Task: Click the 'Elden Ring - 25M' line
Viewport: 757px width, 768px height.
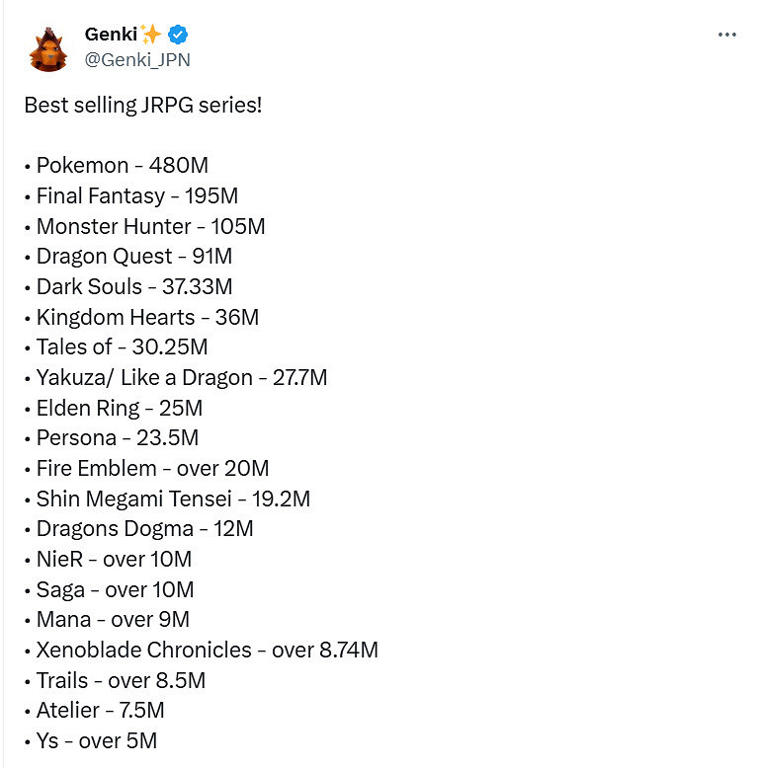Action: point(119,408)
